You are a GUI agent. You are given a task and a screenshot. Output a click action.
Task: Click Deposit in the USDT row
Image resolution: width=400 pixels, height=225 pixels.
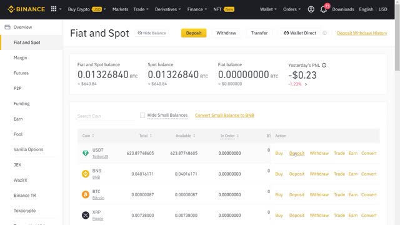297,153
